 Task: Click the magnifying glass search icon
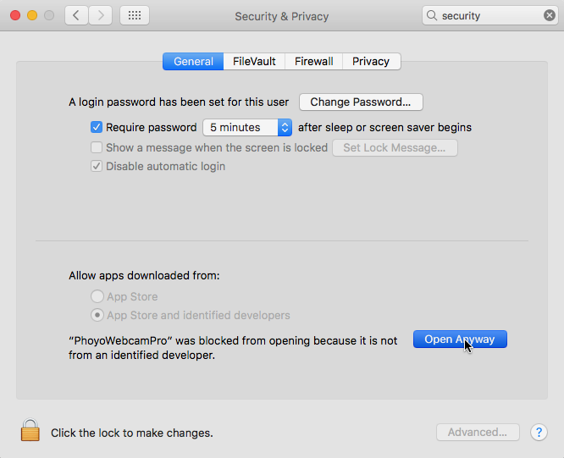pyautogui.click(x=432, y=15)
